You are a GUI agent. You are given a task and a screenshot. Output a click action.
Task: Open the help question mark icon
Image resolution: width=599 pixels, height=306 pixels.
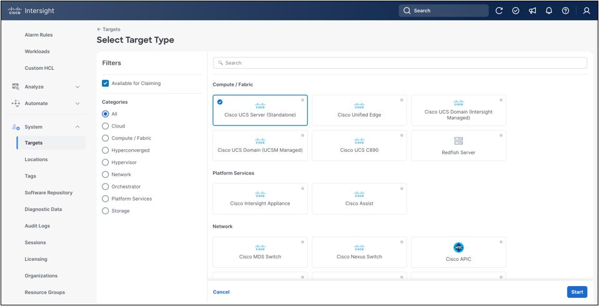coord(565,11)
